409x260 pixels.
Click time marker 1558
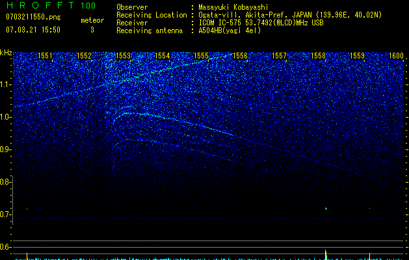tap(319, 56)
